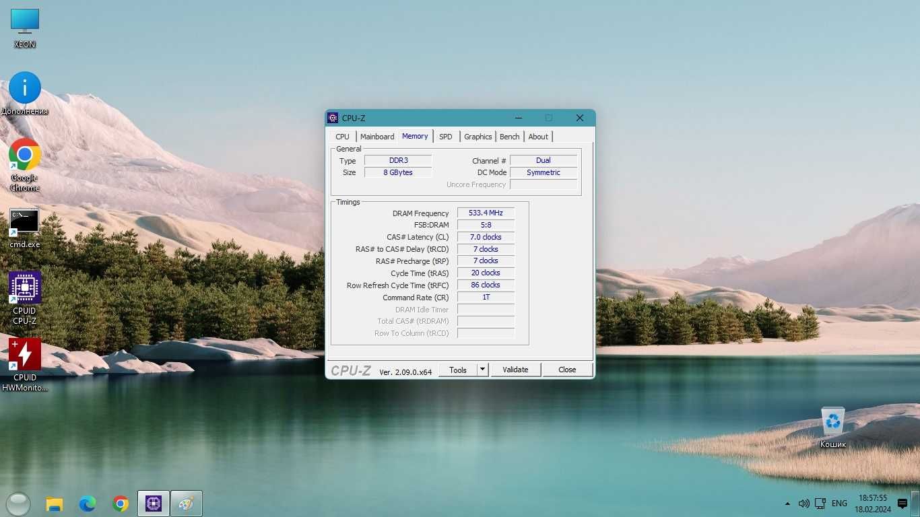Click the DDR3 memory type field
Image resolution: width=920 pixels, height=517 pixels.
tap(398, 160)
